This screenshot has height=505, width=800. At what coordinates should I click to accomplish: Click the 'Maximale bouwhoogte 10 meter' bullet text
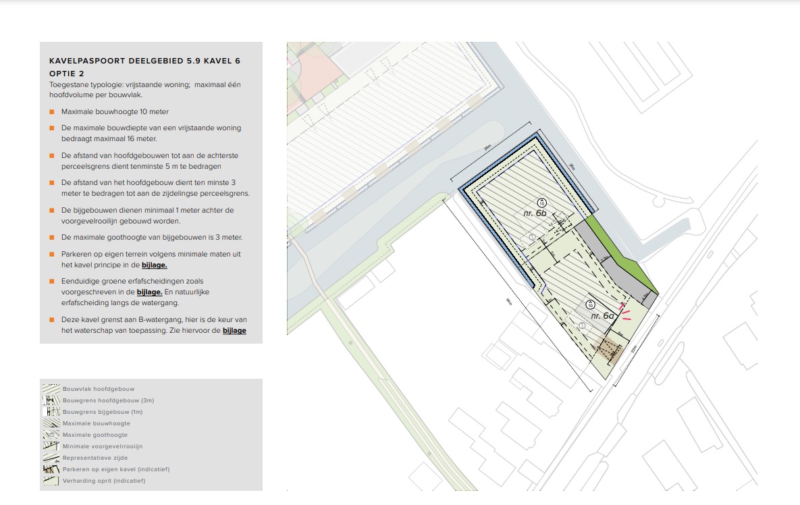(x=115, y=111)
